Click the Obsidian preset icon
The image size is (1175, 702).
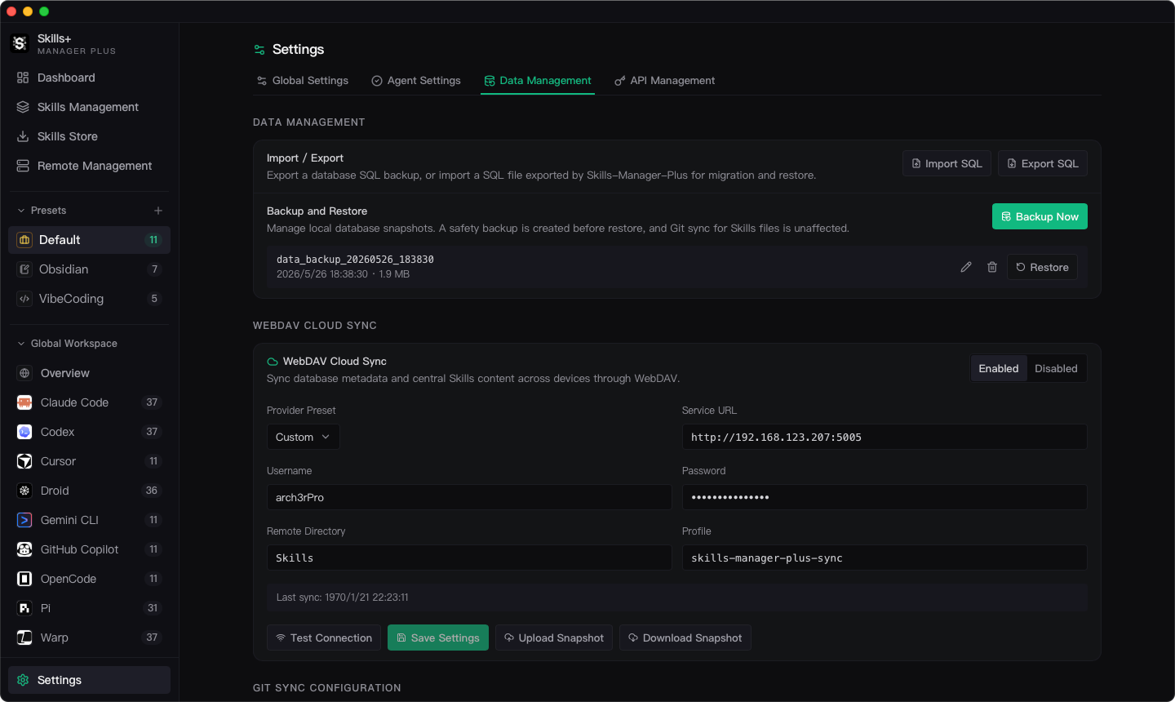click(24, 269)
